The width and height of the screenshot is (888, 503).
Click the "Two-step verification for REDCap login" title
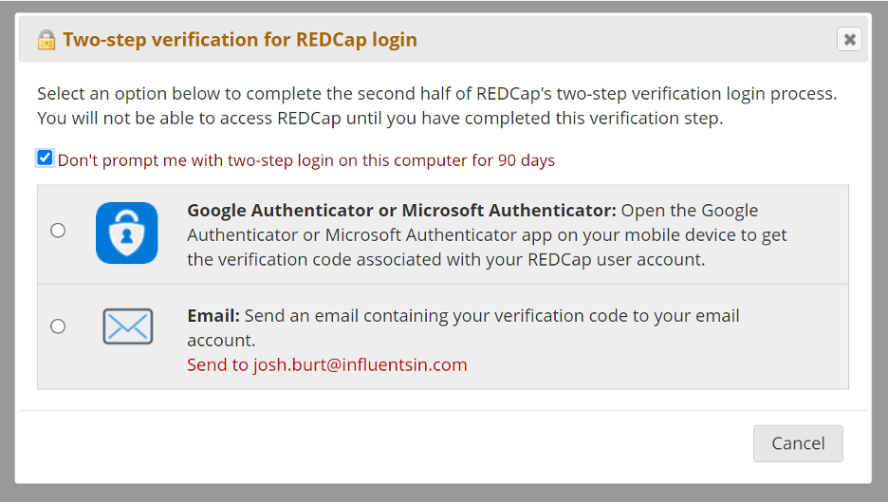pos(240,40)
